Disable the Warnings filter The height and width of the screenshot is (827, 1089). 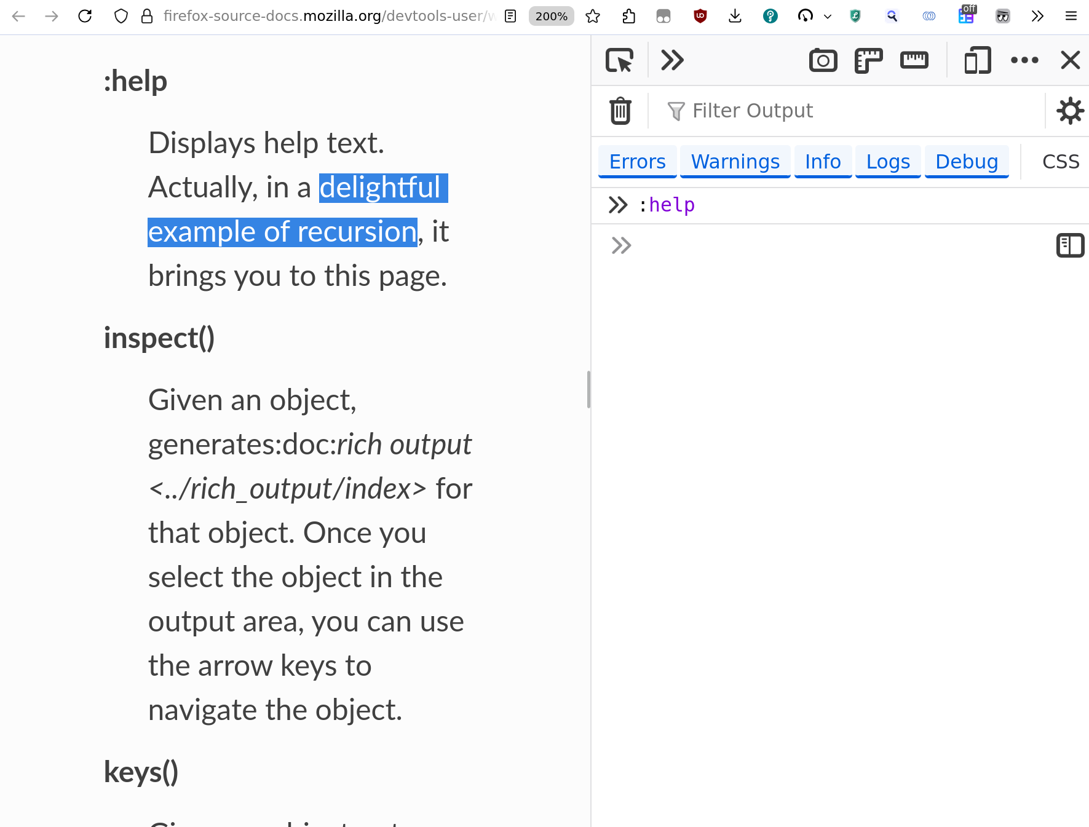(735, 161)
